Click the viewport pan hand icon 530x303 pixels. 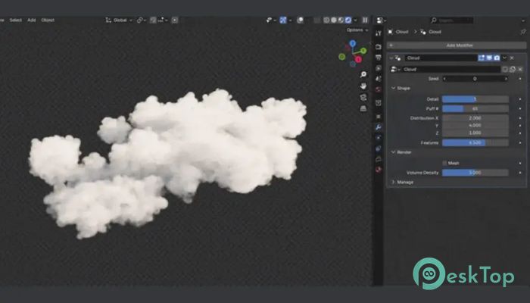coord(363,86)
